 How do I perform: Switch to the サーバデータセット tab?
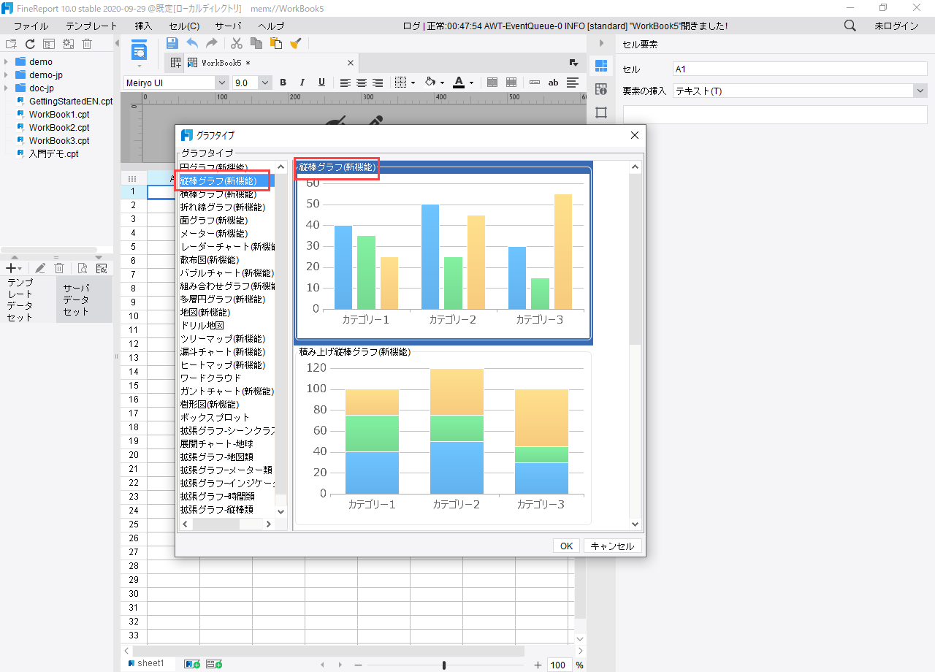point(84,299)
